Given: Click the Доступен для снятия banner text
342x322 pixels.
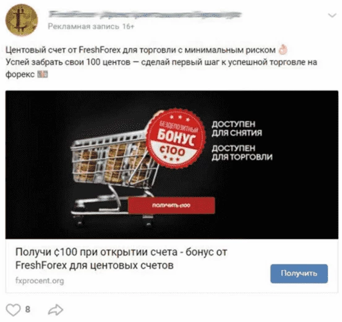Looking at the screenshot, I should pos(237,128).
